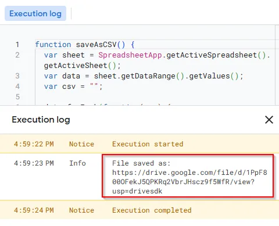Close the Execution log panel
The height and width of the screenshot is (226, 279).
click(269, 120)
